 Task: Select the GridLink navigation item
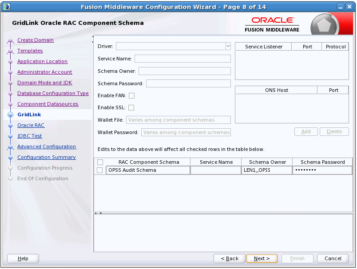29,115
